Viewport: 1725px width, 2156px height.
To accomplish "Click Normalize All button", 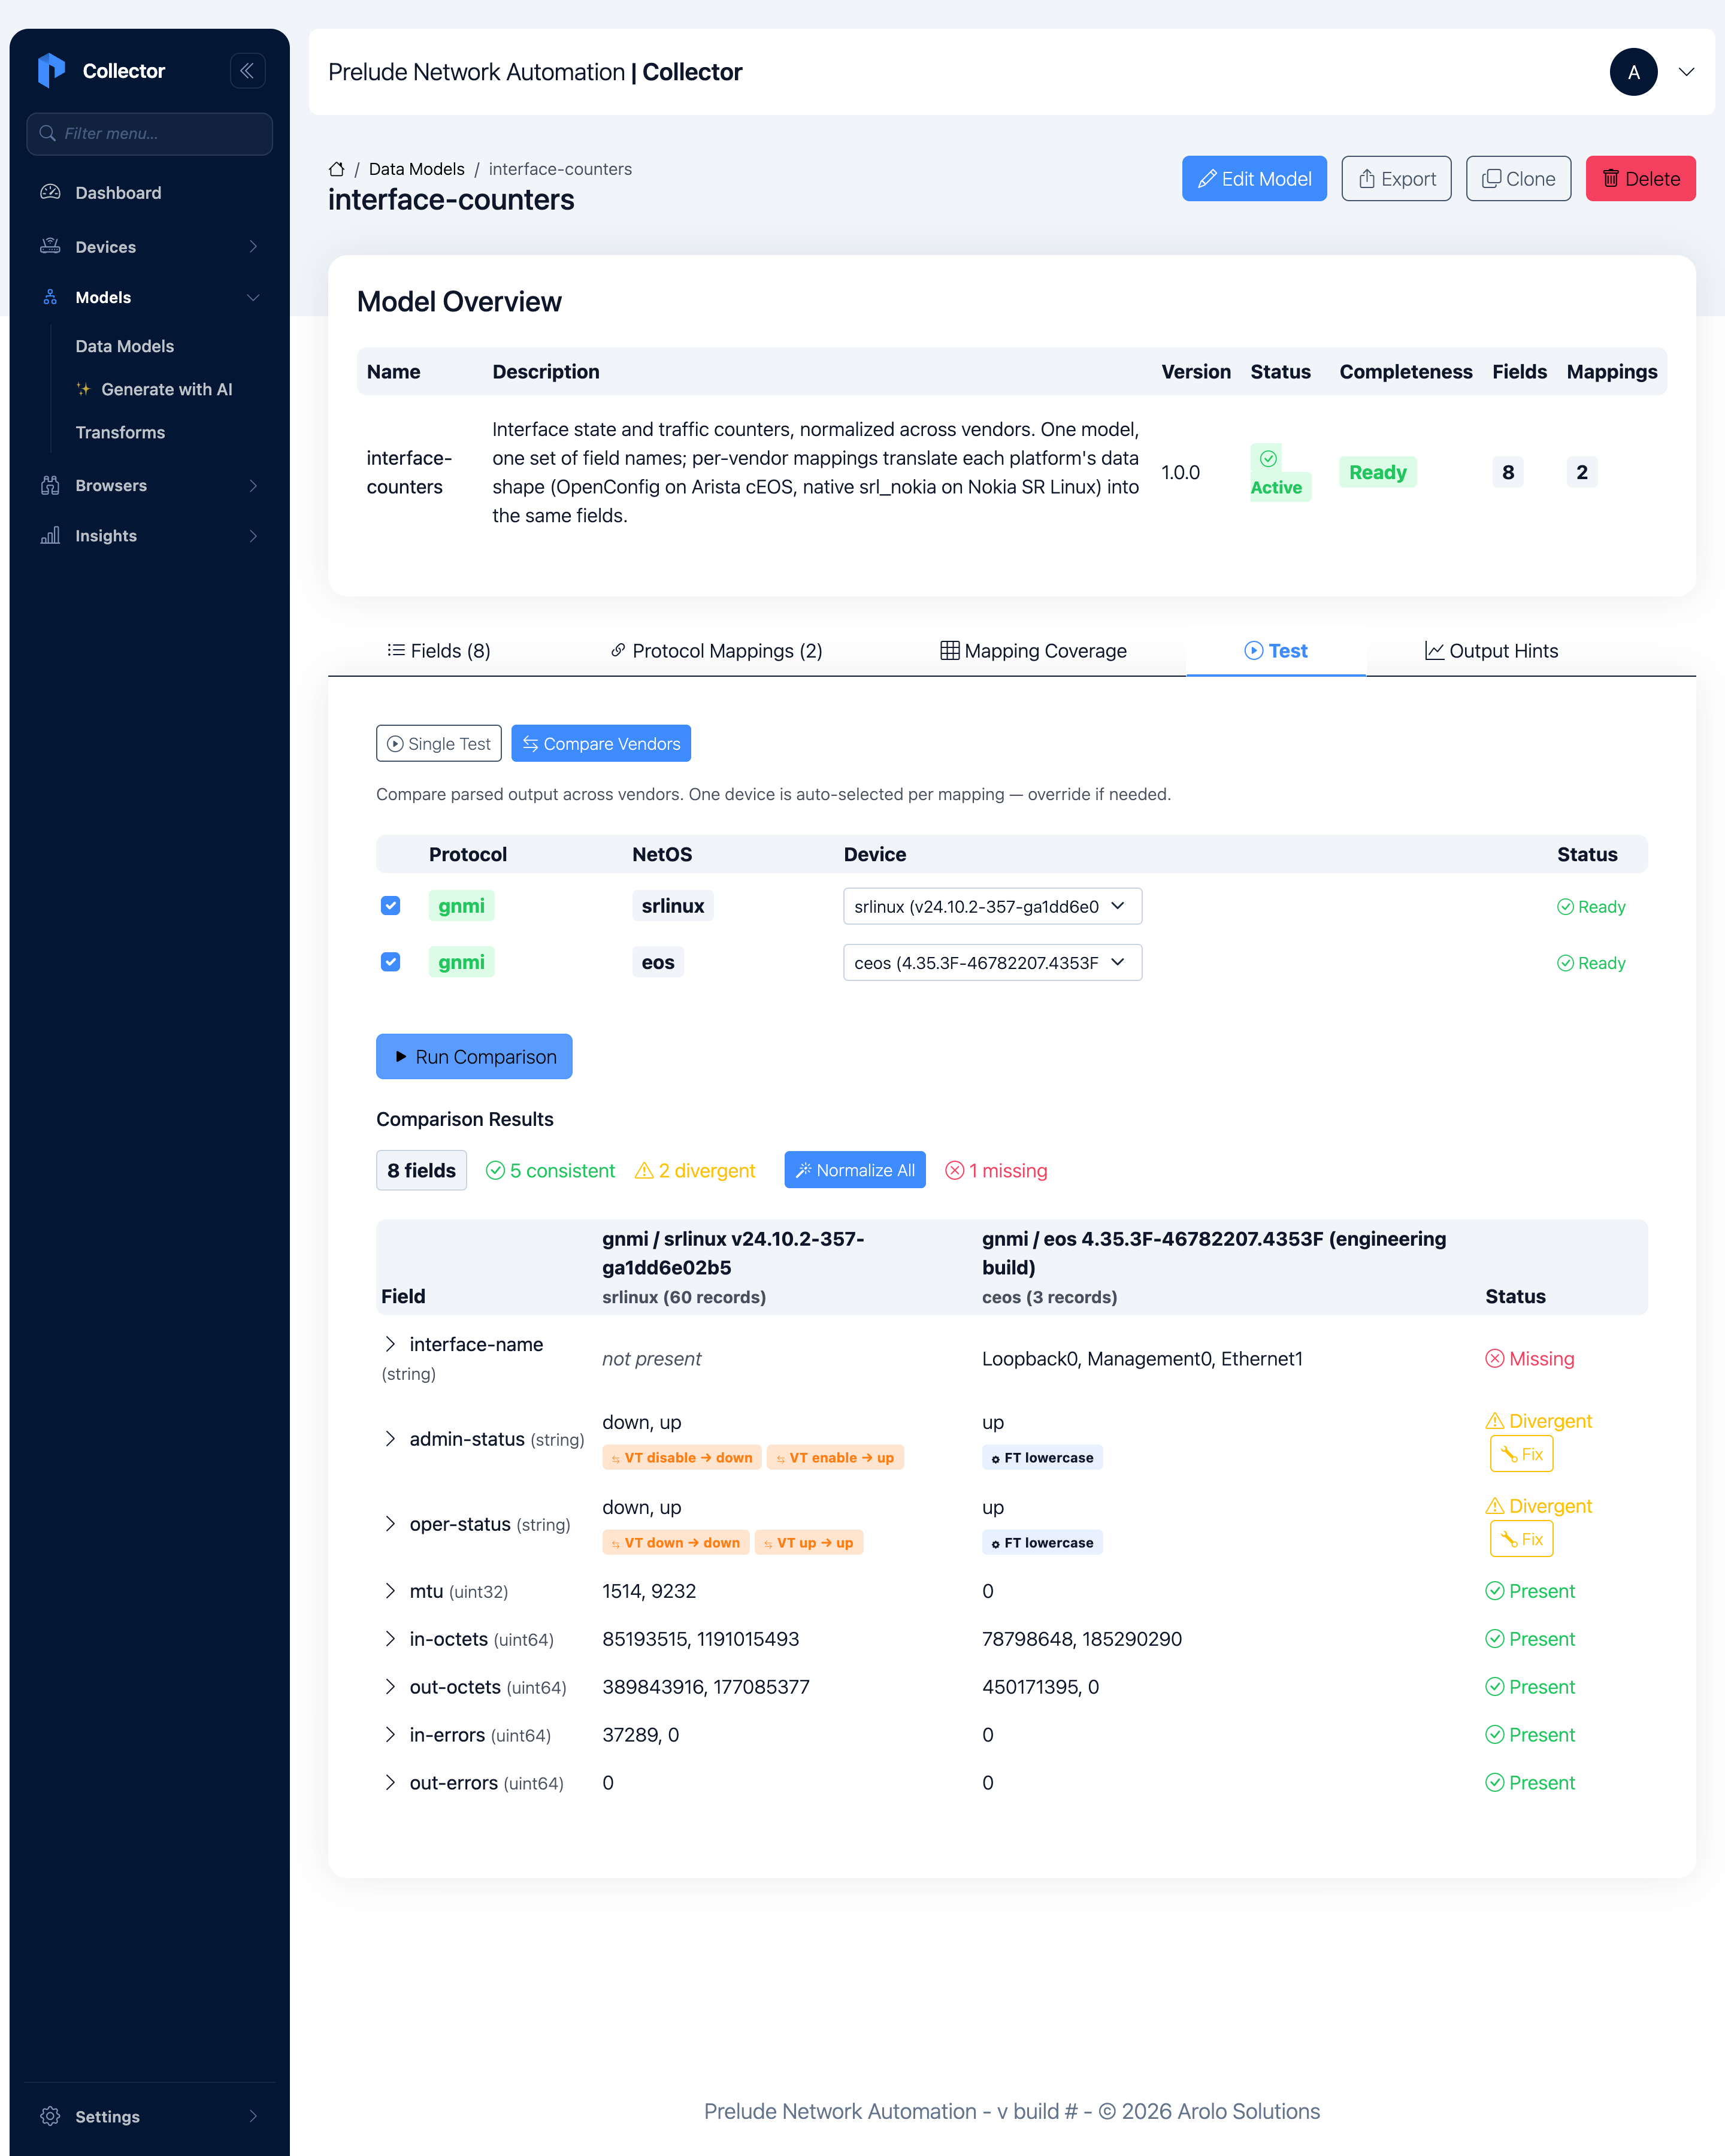I will pyautogui.click(x=855, y=1171).
